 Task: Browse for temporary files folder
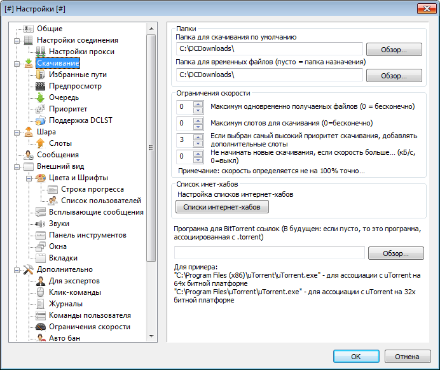click(394, 76)
